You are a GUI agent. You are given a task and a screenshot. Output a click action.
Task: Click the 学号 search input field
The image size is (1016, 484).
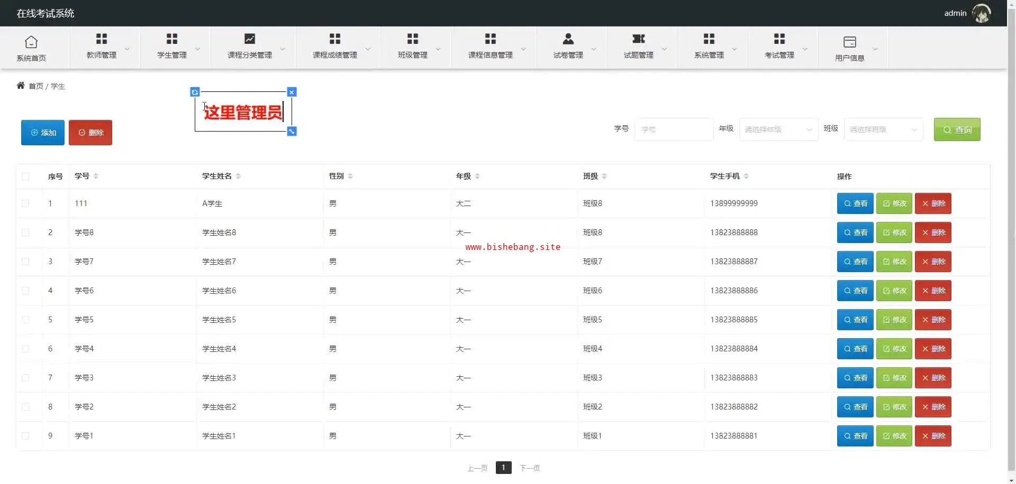pyautogui.click(x=673, y=129)
